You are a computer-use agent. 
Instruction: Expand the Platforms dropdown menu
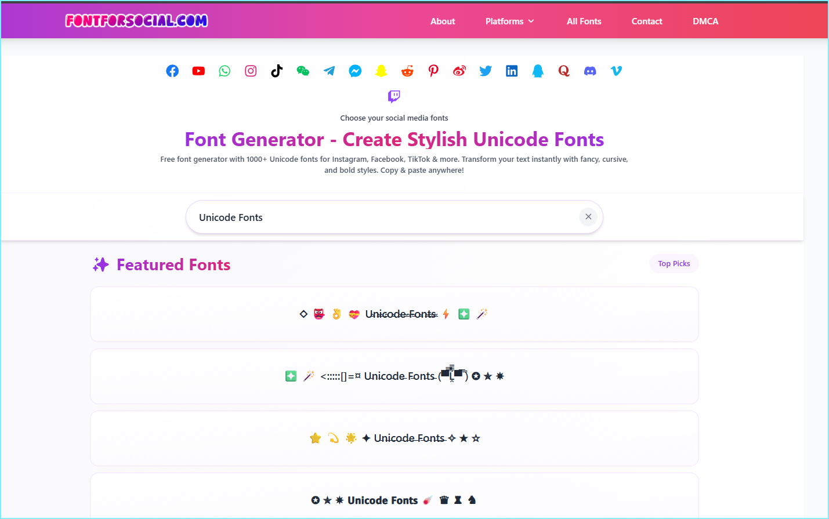[509, 21]
